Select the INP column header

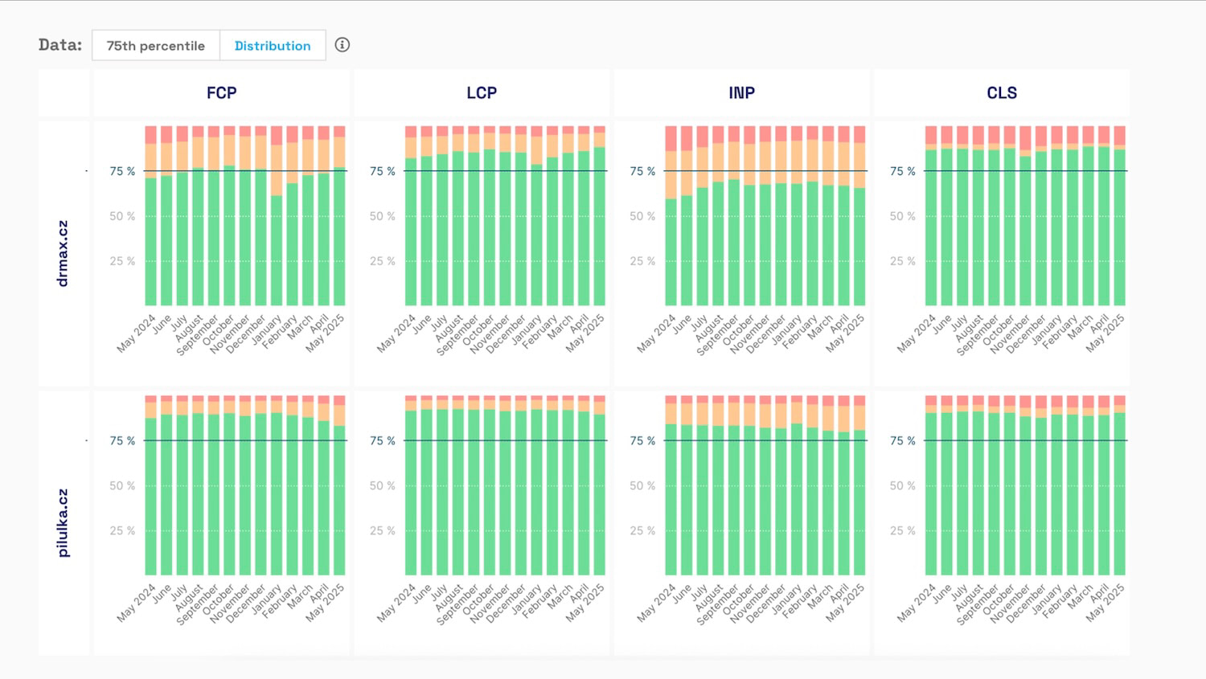click(x=741, y=93)
